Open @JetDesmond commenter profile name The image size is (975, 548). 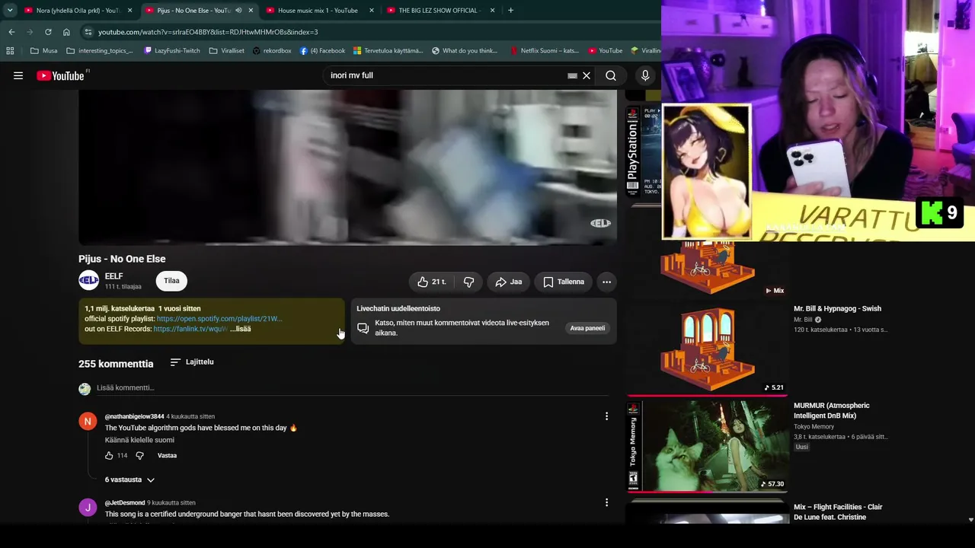[x=125, y=502]
